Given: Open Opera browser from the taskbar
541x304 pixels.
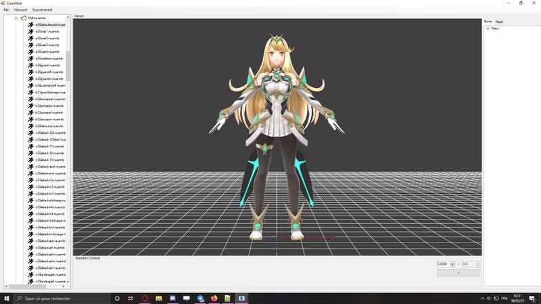Looking at the screenshot, I should point(145,298).
